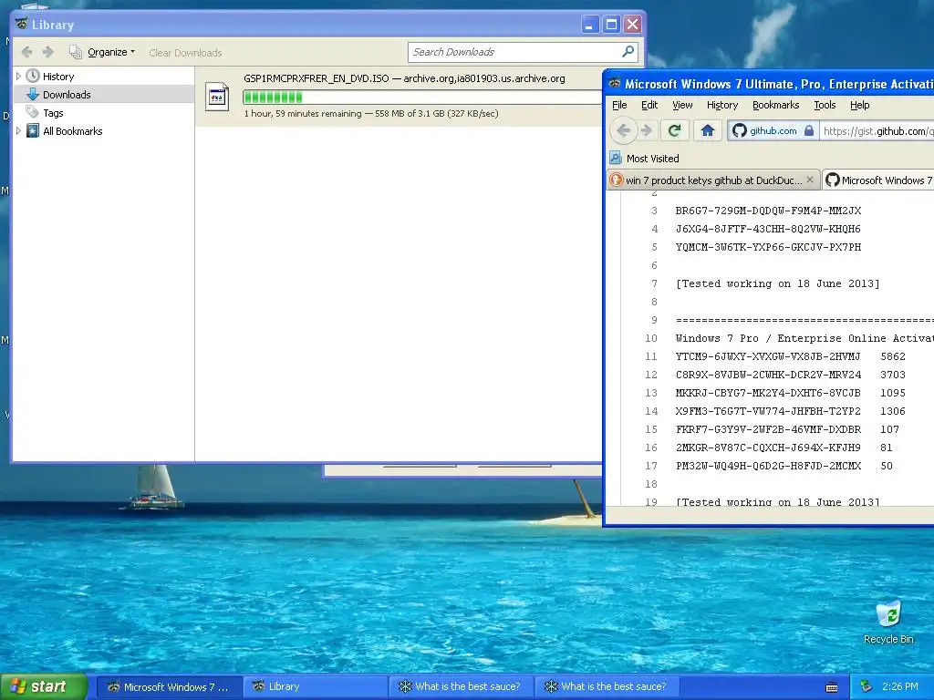Expand the History tree node
Screen dimensions: 934x700
18,77
